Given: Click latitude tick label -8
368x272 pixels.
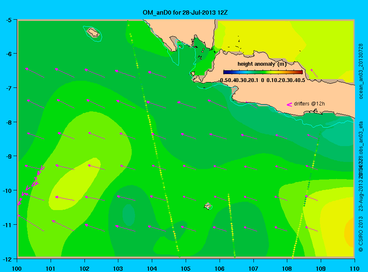Looking at the screenshot, I should [8, 122].
